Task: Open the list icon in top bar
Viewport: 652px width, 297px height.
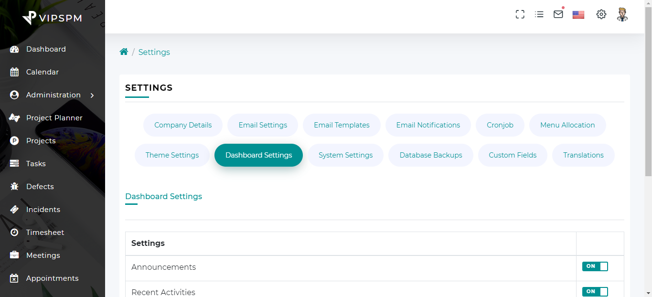Action: click(x=539, y=14)
